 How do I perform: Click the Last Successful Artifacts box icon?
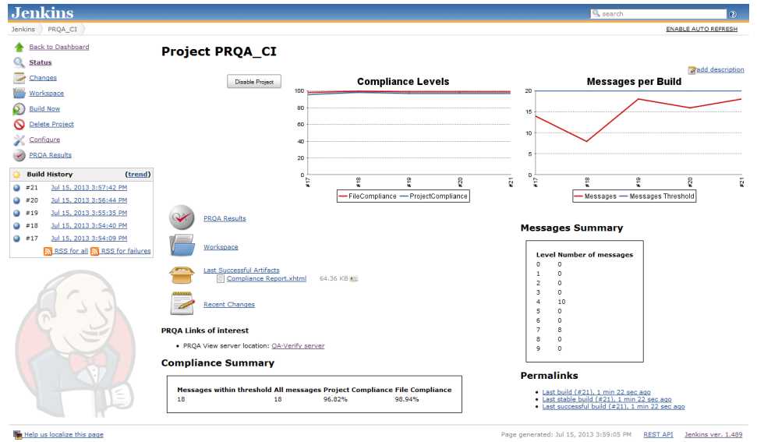(182, 274)
